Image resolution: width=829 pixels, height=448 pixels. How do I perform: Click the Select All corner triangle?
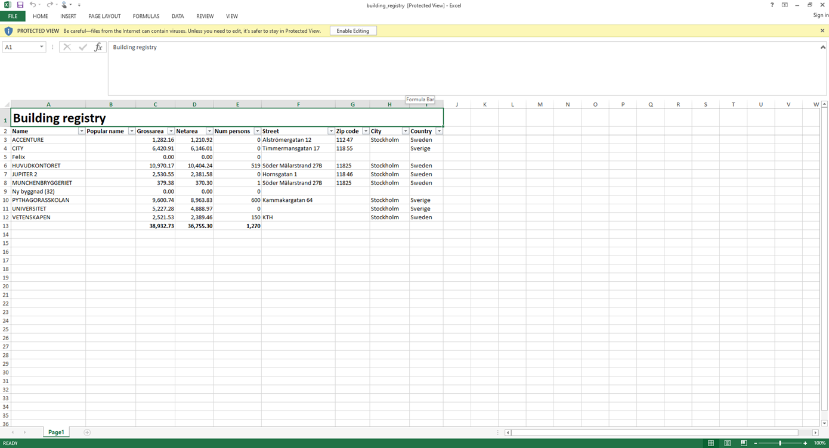(6, 104)
